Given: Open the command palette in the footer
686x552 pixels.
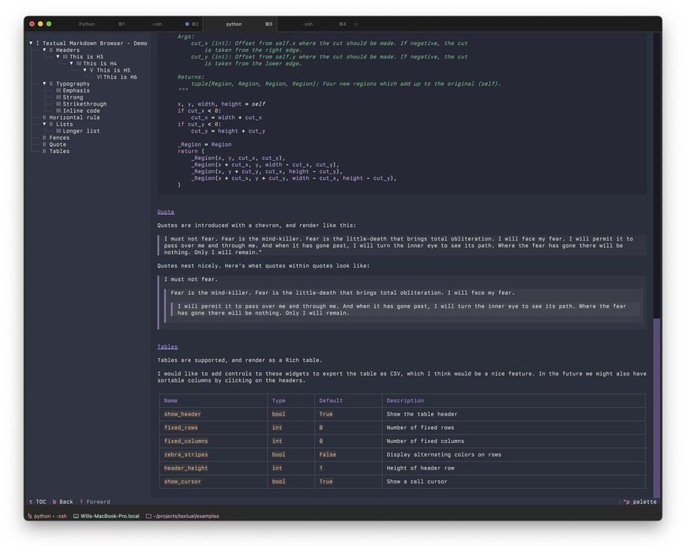Looking at the screenshot, I should (x=639, y=502).
